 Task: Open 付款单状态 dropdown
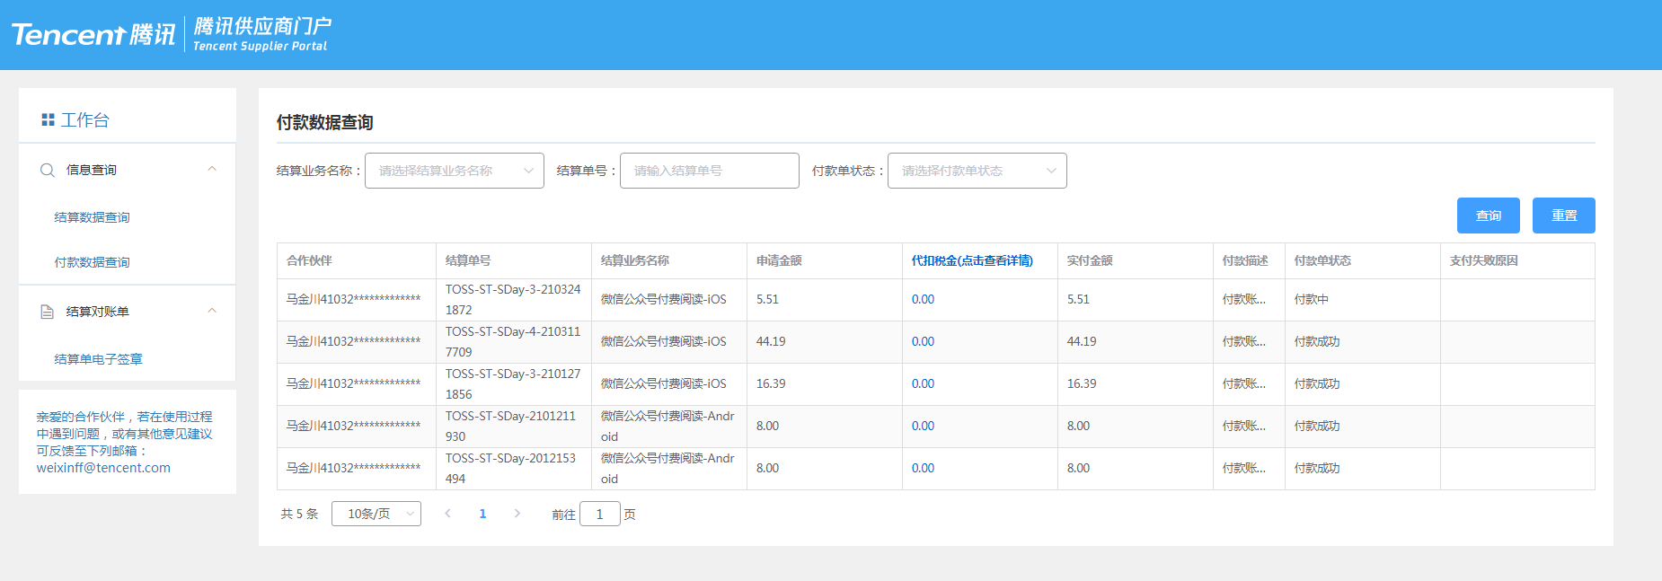coord(977,171)
